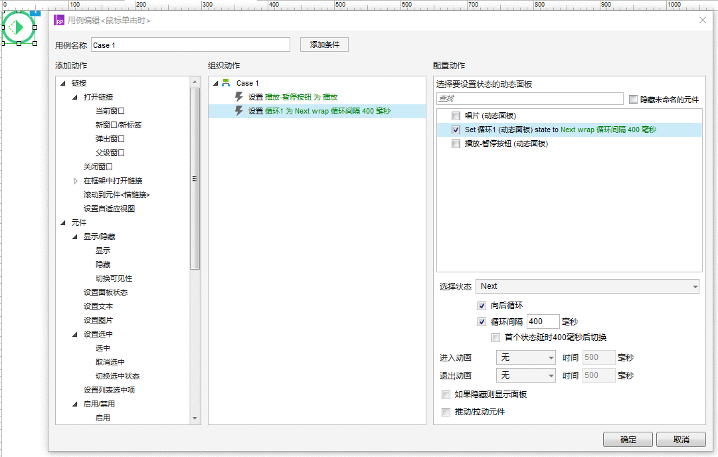Screen dimensions: 718x457
Task: Click the action list scrollbar thumb
Action: click(195, 179)
